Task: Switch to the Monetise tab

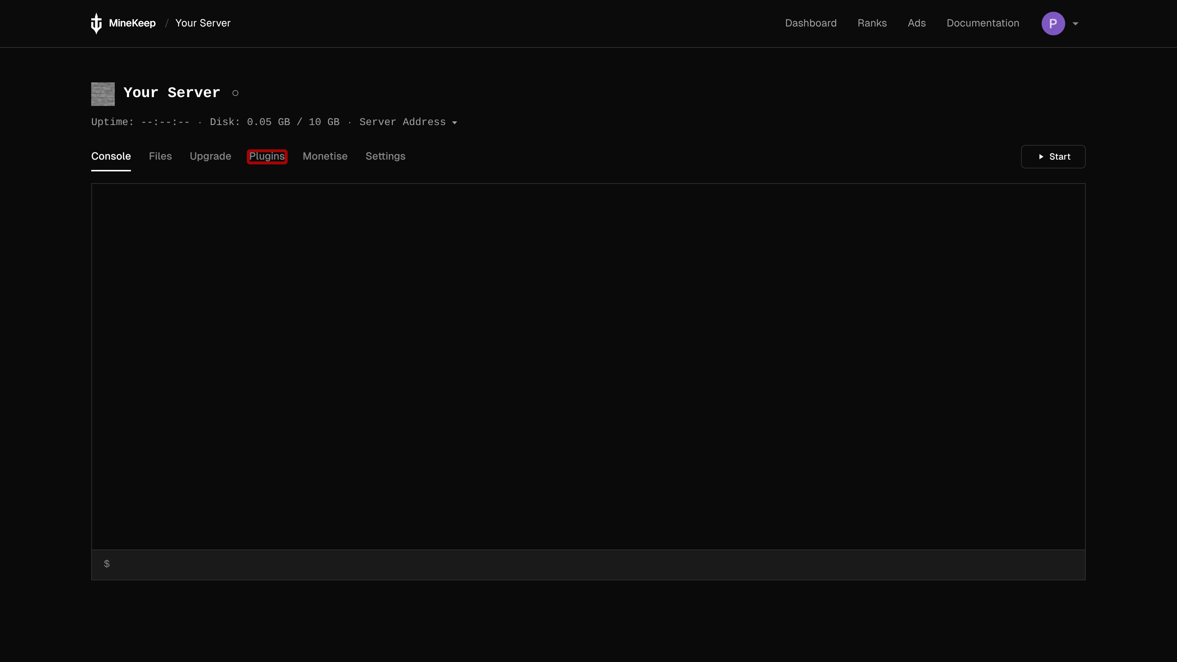Action: 325,156
